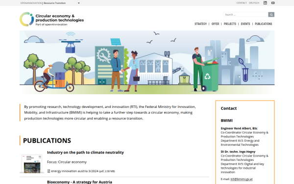Click the Circular economy logo
Viewport: 294px width, 184px height.
pyautogui.click(x=27, y=19)
